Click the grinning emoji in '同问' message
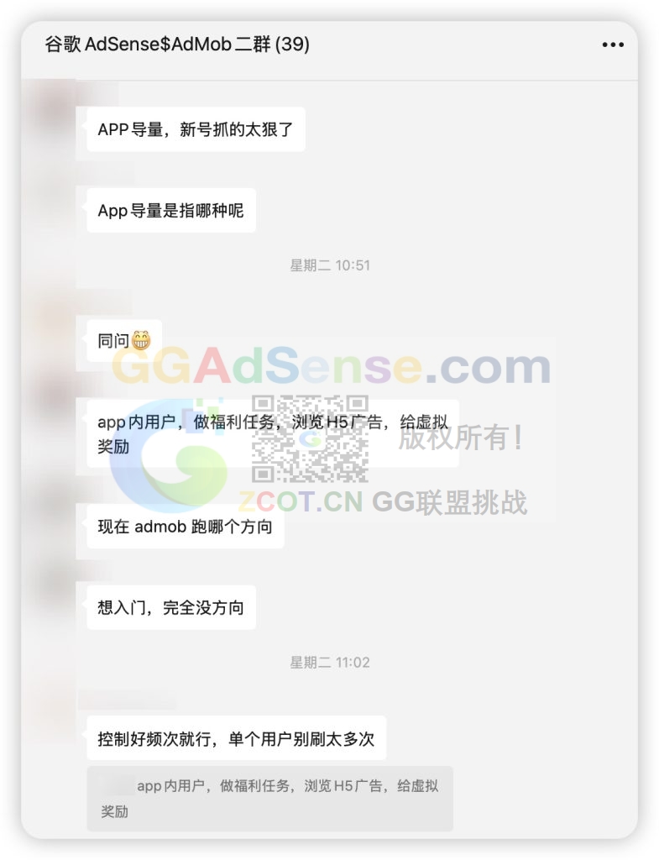 tap(141, 340)
